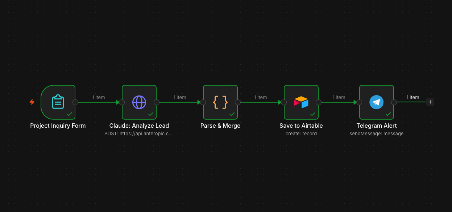The height and width of the screenshot is (212, 452).
Task: Click the "Telegram Alert" label
Action: click(x=377, y=126)
